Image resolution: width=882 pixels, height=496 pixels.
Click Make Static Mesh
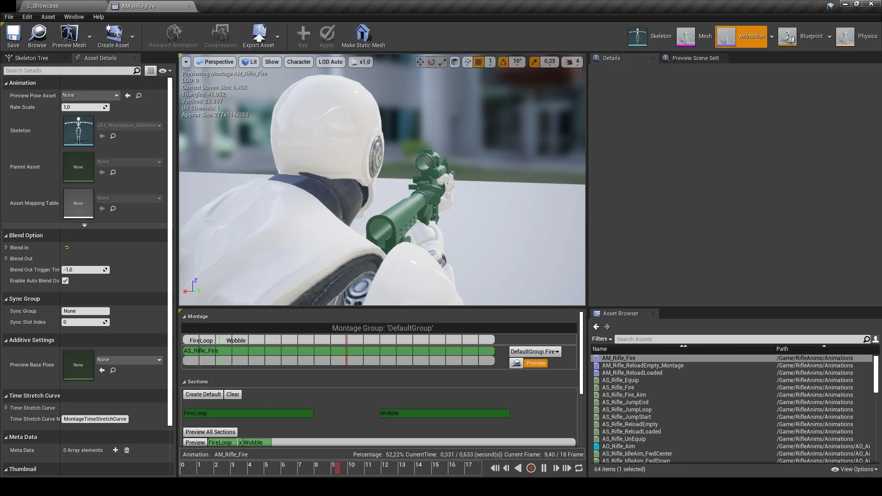click(x=362, y=36)
